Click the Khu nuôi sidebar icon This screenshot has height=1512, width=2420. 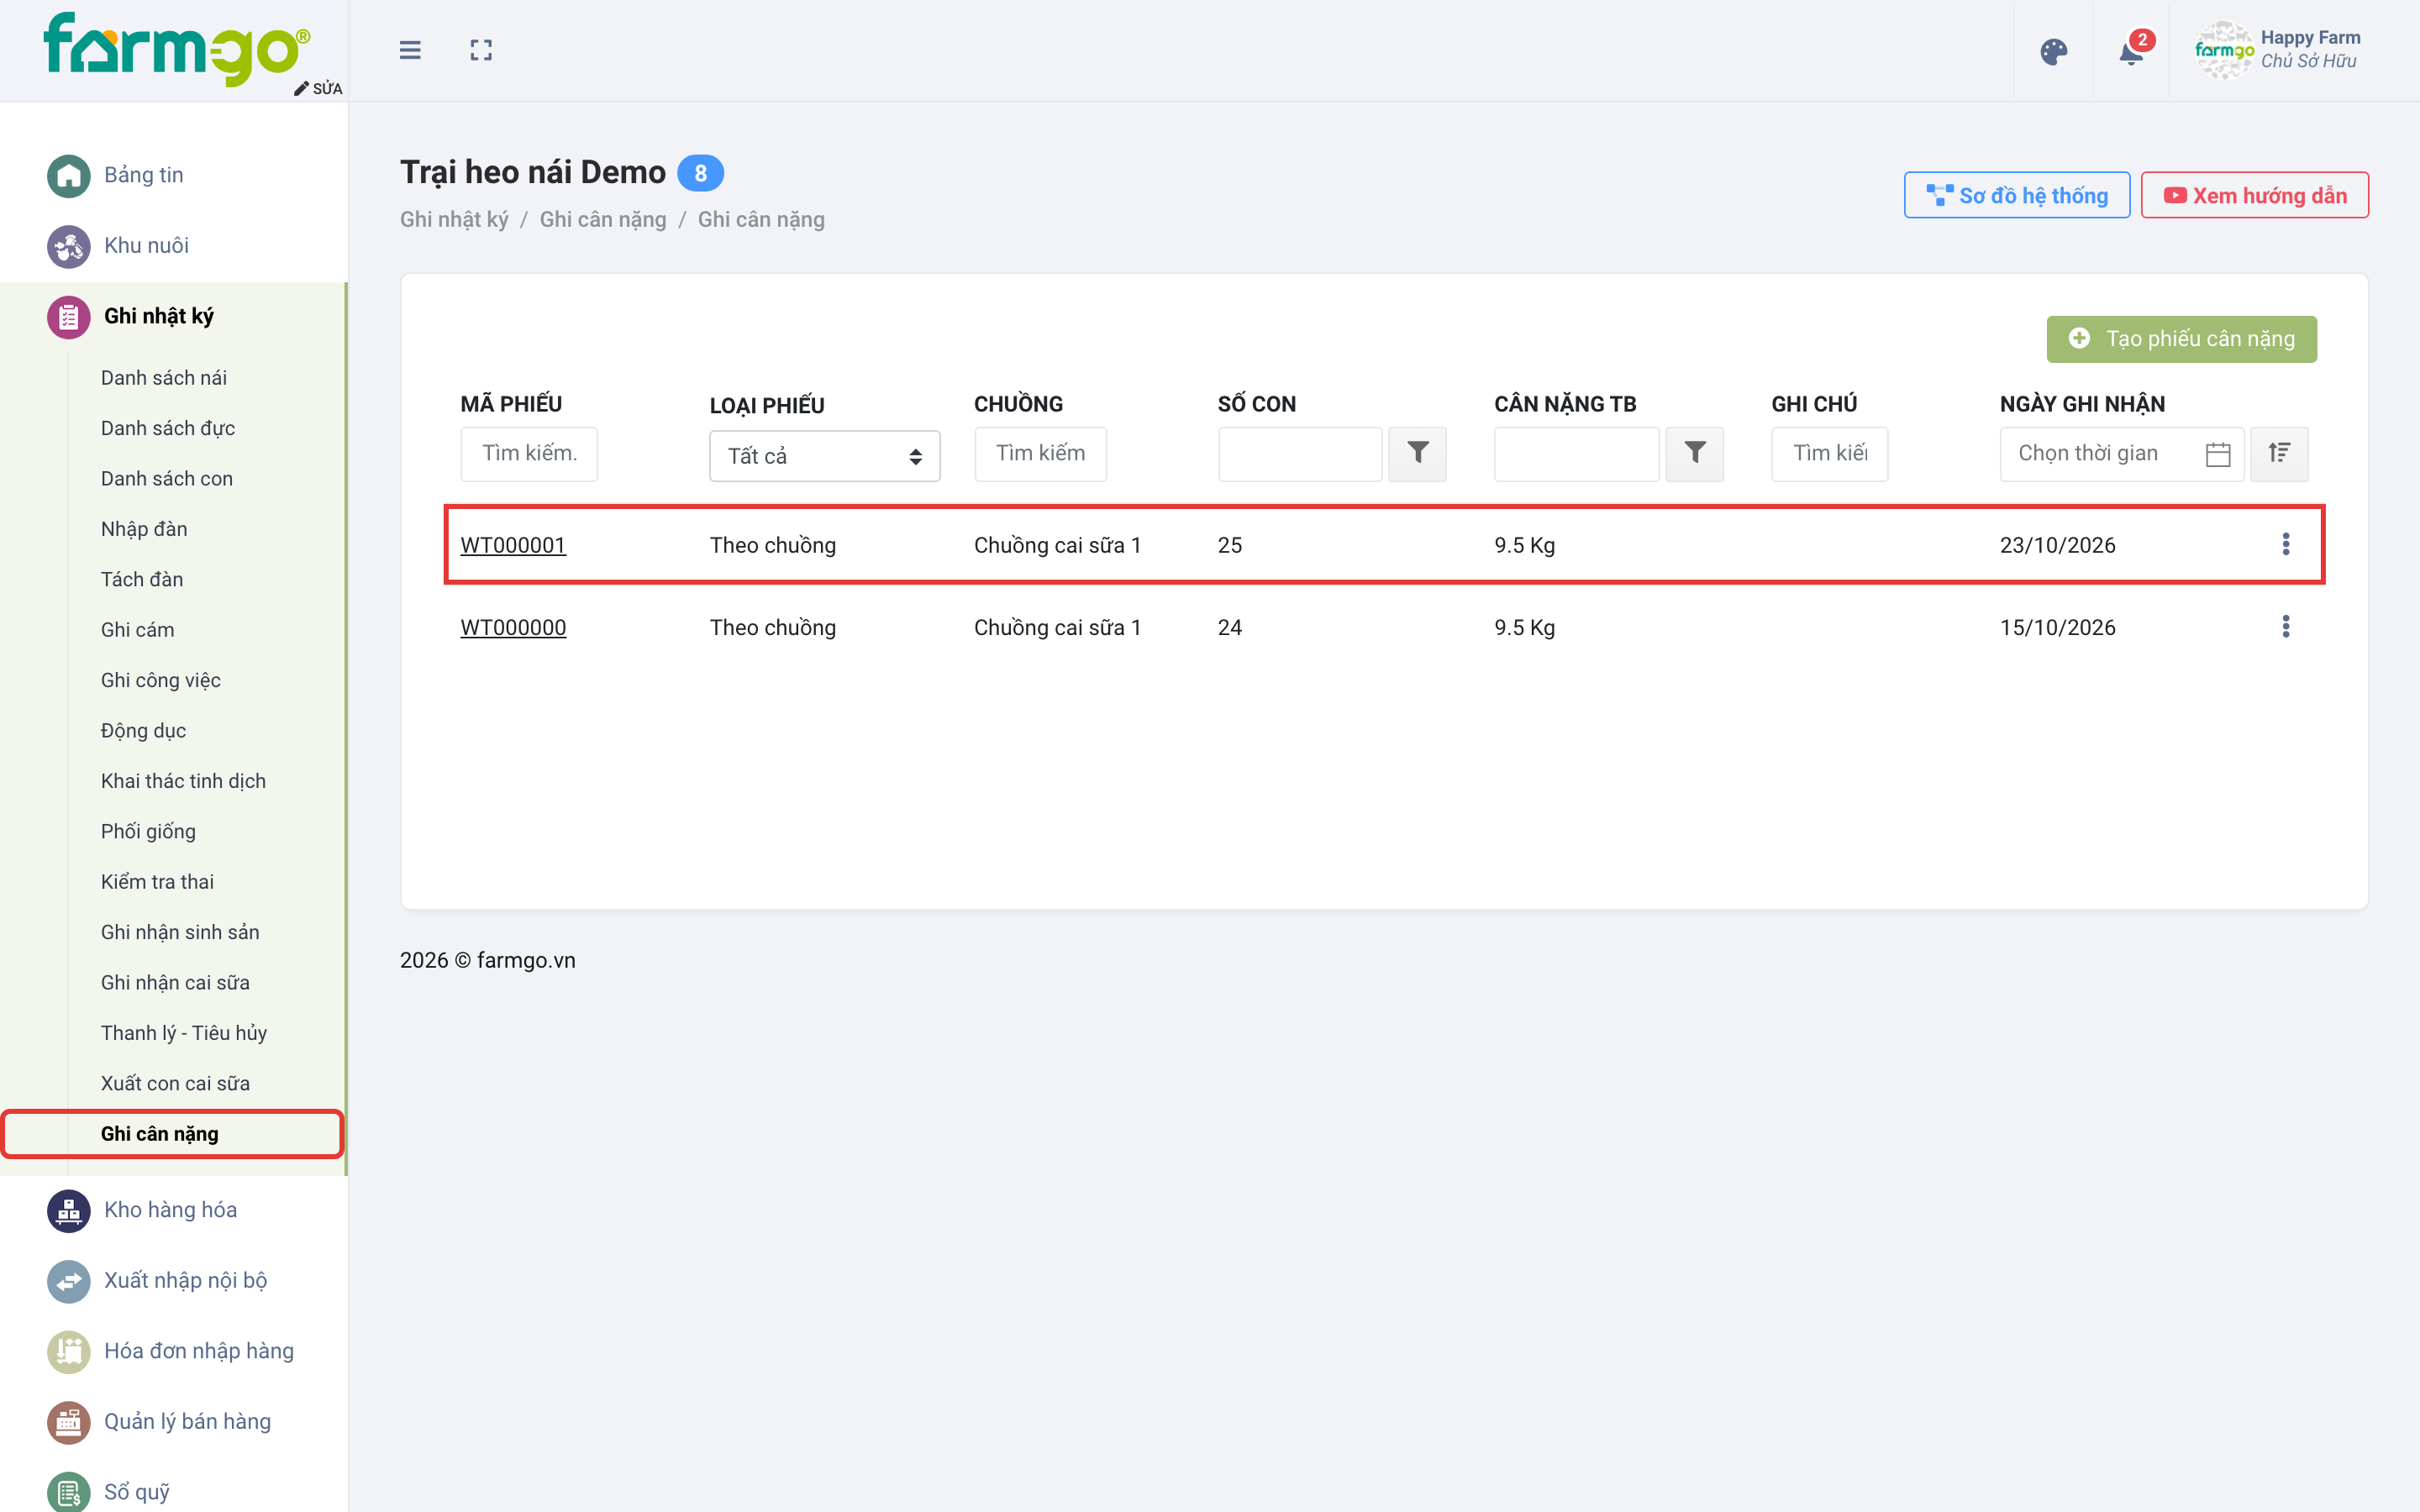click(68, 246)
